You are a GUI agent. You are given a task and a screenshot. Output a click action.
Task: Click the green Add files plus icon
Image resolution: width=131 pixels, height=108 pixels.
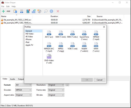[3, 11]
